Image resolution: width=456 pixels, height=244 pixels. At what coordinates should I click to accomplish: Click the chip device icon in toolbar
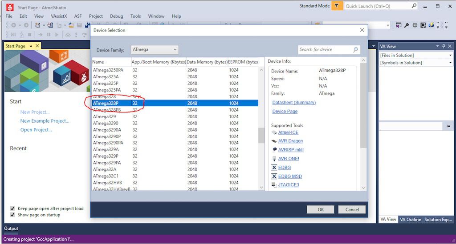coord(423,25)
